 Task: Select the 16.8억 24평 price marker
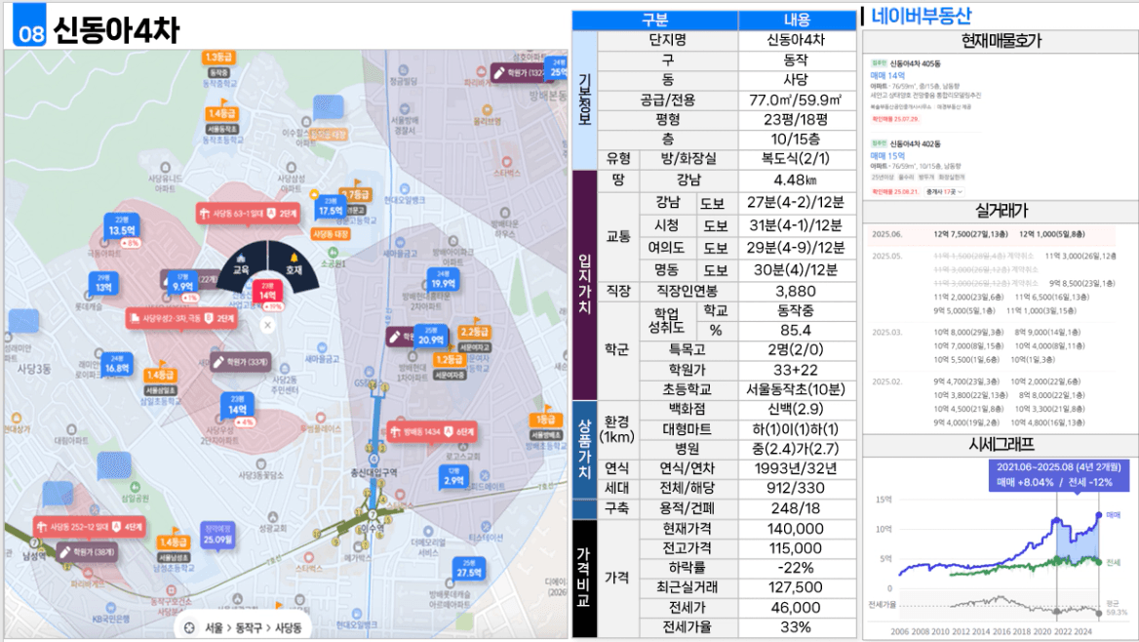coord(117,365)
